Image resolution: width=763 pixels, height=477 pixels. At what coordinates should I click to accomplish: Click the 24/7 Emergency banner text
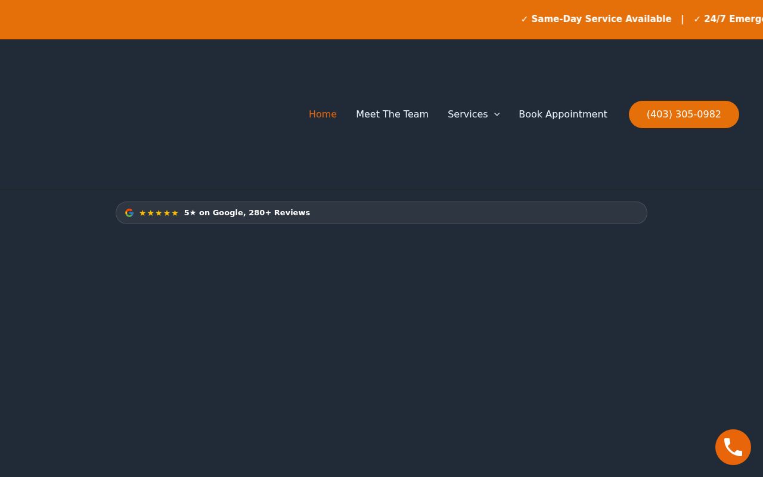733,19
